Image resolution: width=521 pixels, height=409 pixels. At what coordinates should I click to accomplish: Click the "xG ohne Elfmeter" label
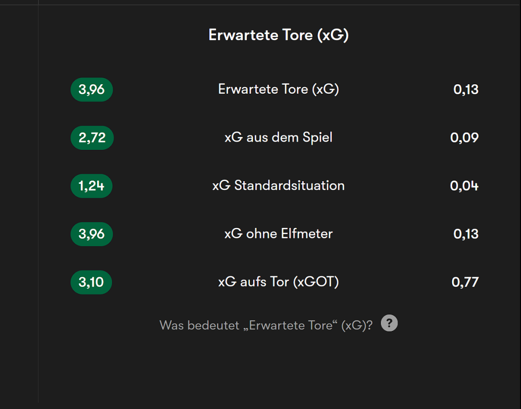[278, 234]
